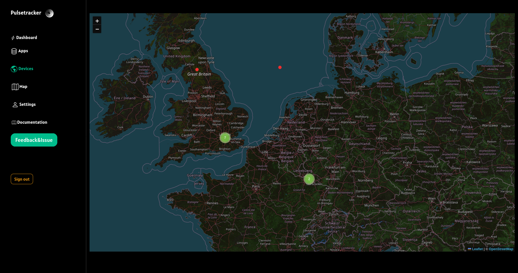518x273 pixels.
Task: Click the Aberdeen label on the map
Action: coord(200,18)
